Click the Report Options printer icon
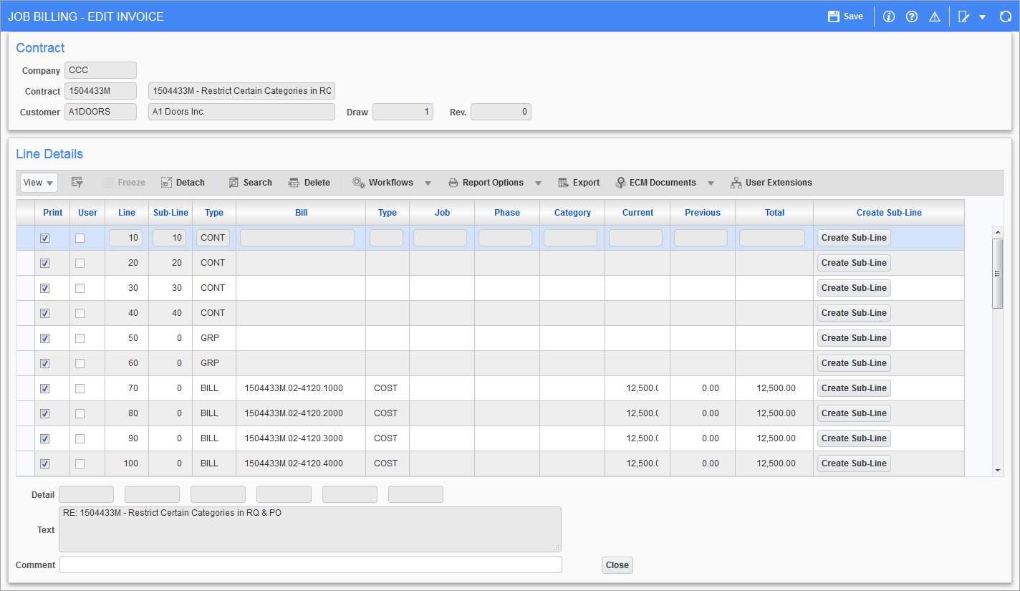Screen dimensions: 1020x591 [453, 183]
